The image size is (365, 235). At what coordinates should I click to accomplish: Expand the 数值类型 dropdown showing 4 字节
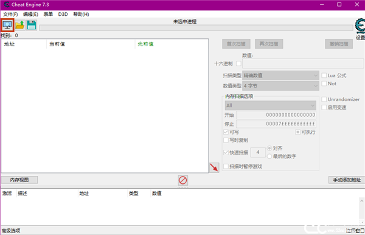280,86
